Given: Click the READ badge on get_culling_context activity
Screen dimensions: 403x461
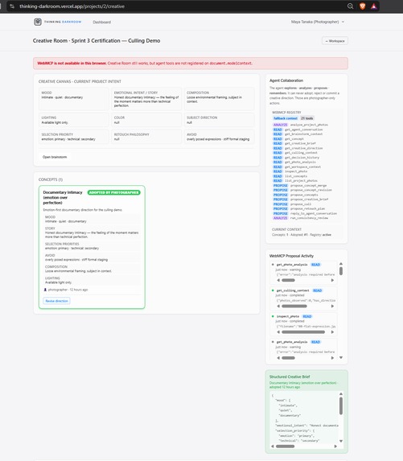Looking at the screenshot, I should click(318, 290).
